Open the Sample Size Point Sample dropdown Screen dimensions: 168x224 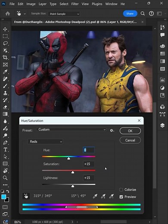(64, 14)
